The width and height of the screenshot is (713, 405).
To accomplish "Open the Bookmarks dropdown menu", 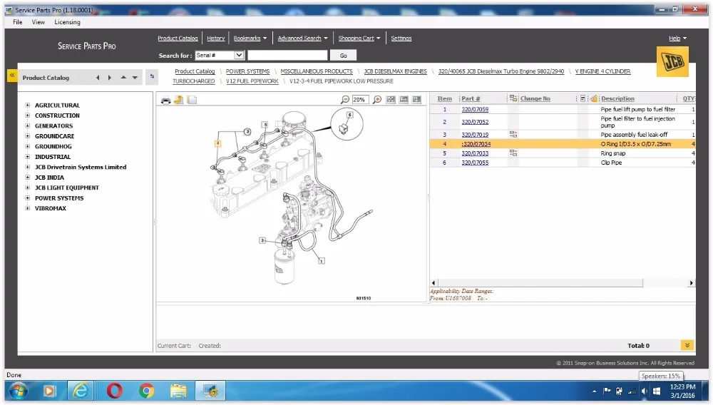I will pyautogui.click(x=250, y=39).
